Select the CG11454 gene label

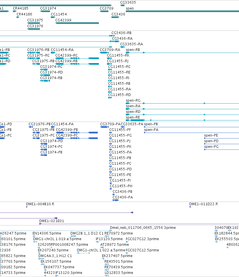point(59,14)
